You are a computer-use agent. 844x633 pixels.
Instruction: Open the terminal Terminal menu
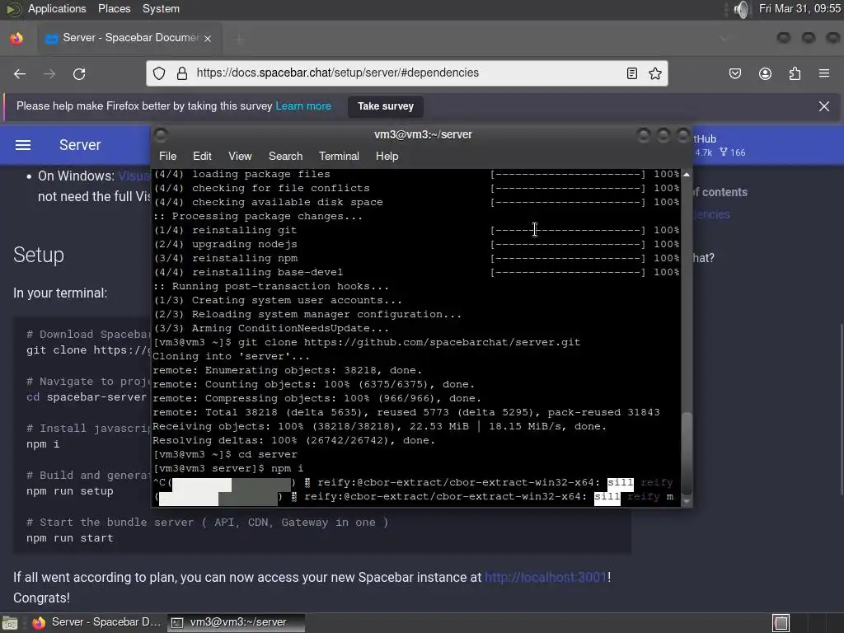(x=339, y=156)
